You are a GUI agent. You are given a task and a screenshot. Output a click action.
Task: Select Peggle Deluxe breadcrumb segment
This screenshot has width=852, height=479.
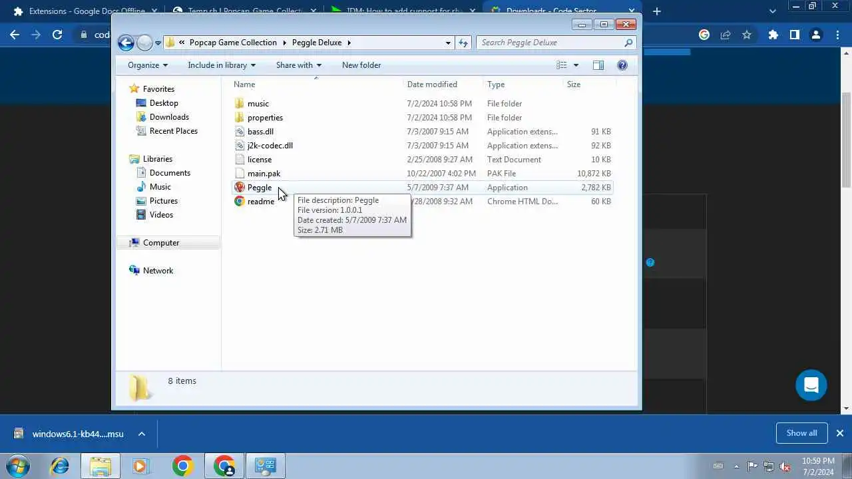[317, 43]
